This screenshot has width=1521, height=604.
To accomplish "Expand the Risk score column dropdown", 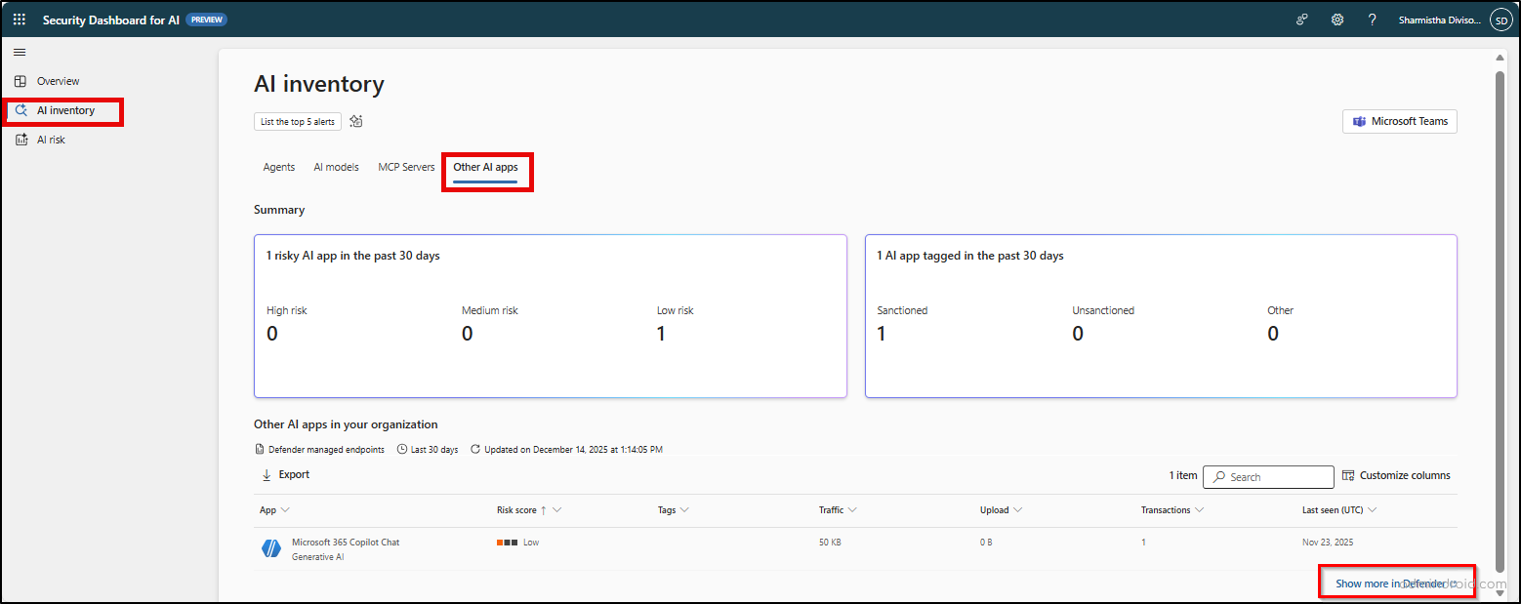I will point(556,510).
